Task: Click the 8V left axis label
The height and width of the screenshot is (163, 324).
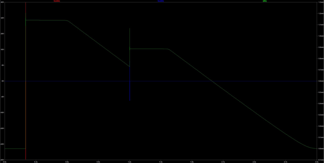Action: tap(3, 65)
